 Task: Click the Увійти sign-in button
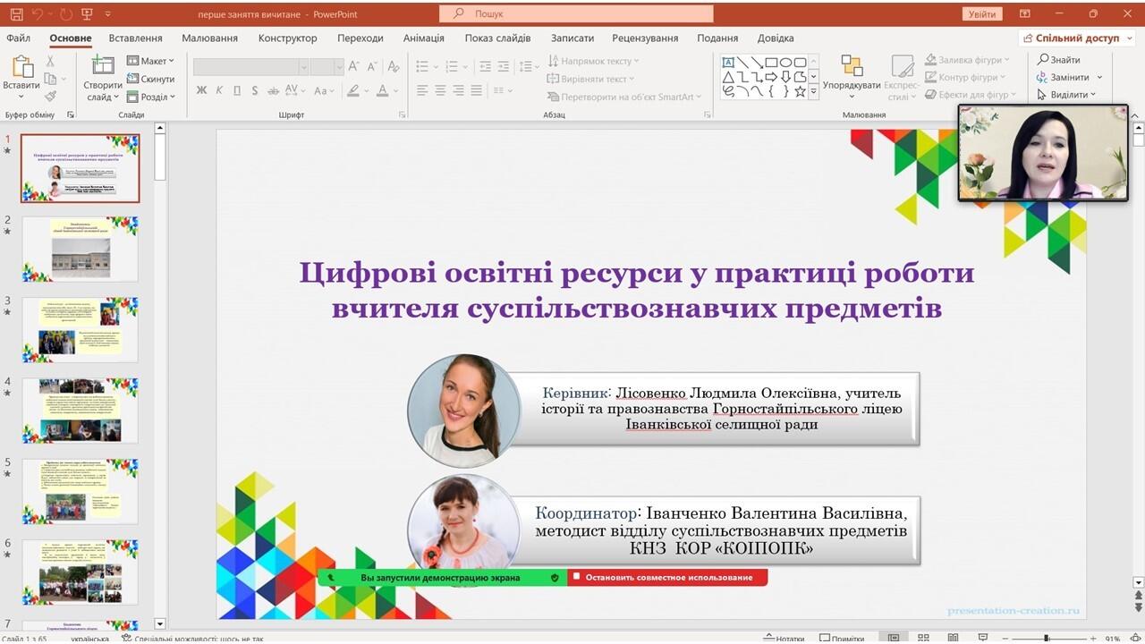pos(981,14)
